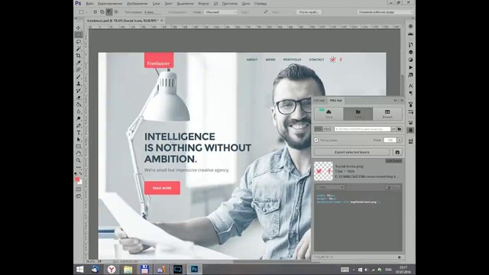This screenshot has height=275, width=489.
Task: Select Subtract from selection mode
Action: click(108, 12)
